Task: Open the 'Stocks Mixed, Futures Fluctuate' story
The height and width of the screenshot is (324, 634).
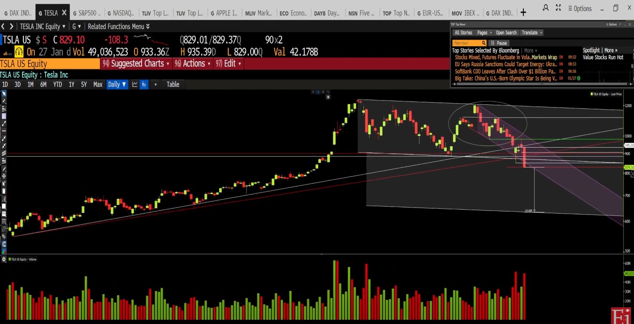Action: (506, 57)
